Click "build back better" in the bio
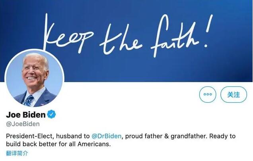The height and width of the screenshot is (161, 253). [32, 144]
